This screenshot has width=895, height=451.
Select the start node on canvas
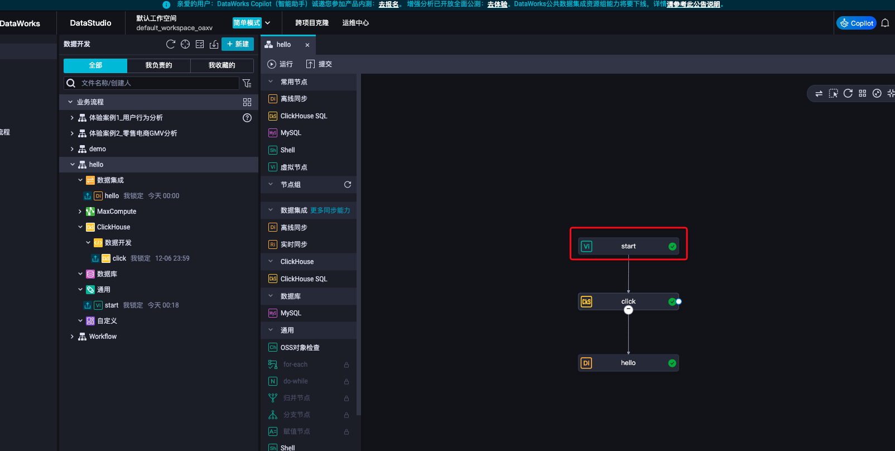pos(628,246)
